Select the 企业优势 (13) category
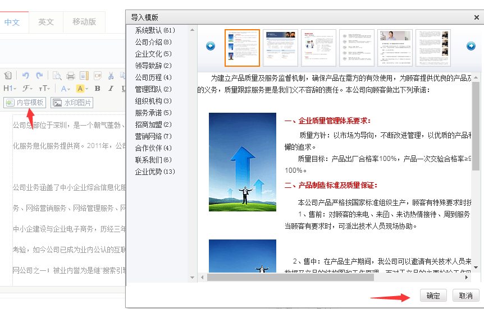The image size is (484, 309). (x=155, y=172)
